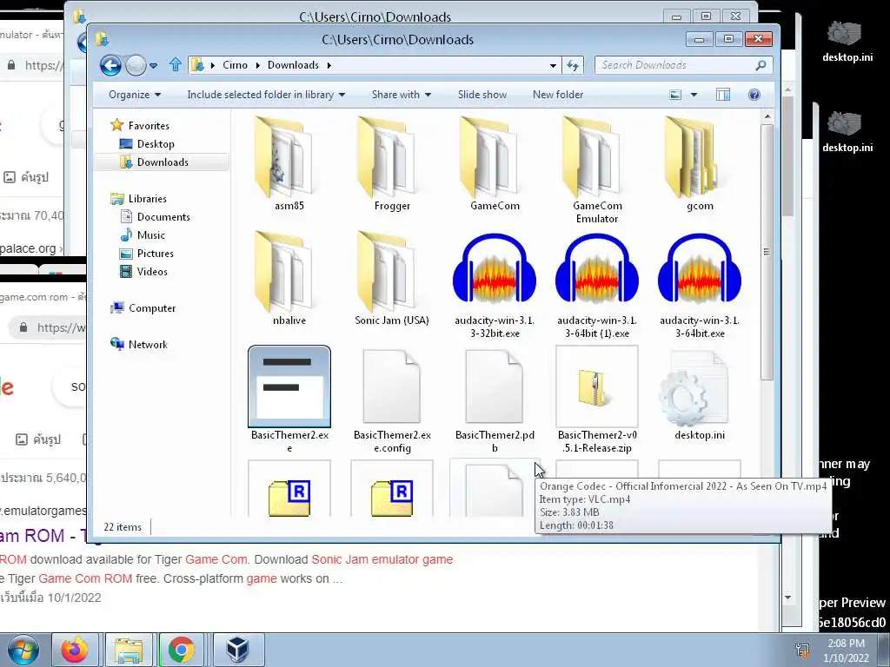
Task: Expand subfolders after Downloads in breadcrumb
Action: tap(329, 65)
